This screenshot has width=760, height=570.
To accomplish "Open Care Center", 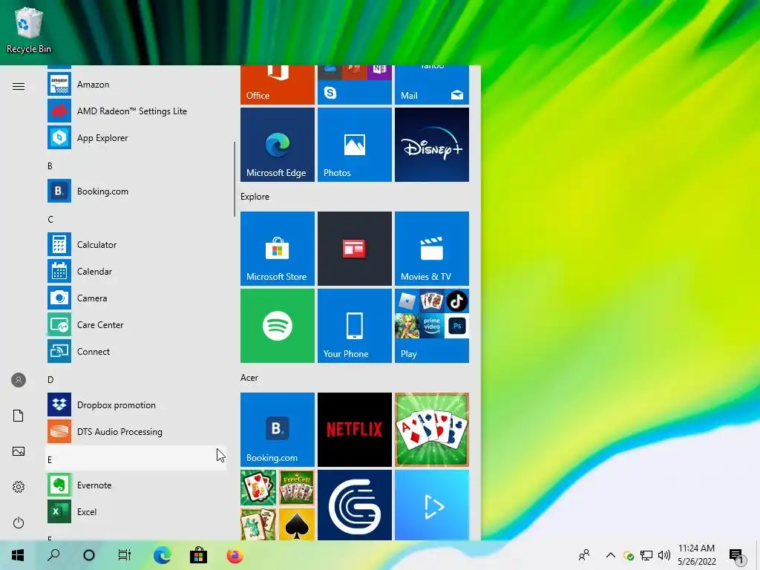I will (136, 325).
